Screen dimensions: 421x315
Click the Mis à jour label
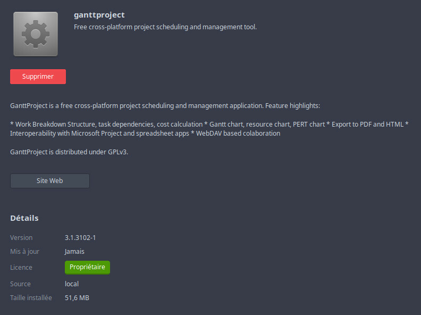tap(24, 252)
